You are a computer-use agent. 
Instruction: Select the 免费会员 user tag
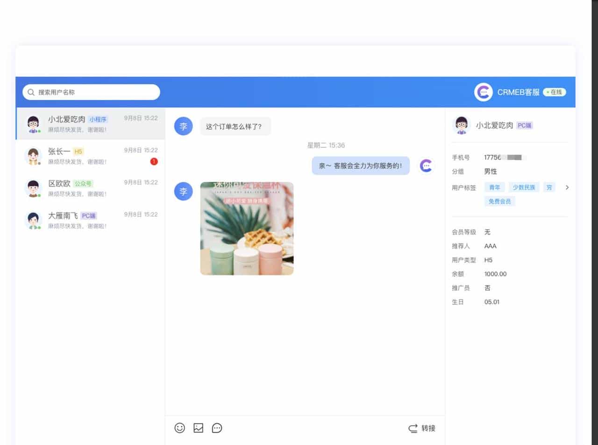499,201
